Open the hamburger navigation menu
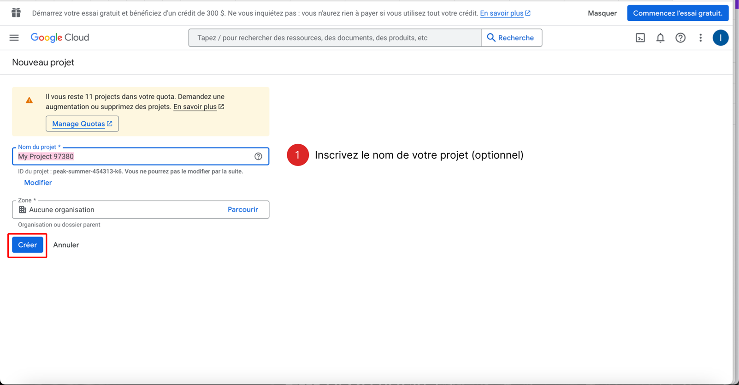 (x=14, y=38)
